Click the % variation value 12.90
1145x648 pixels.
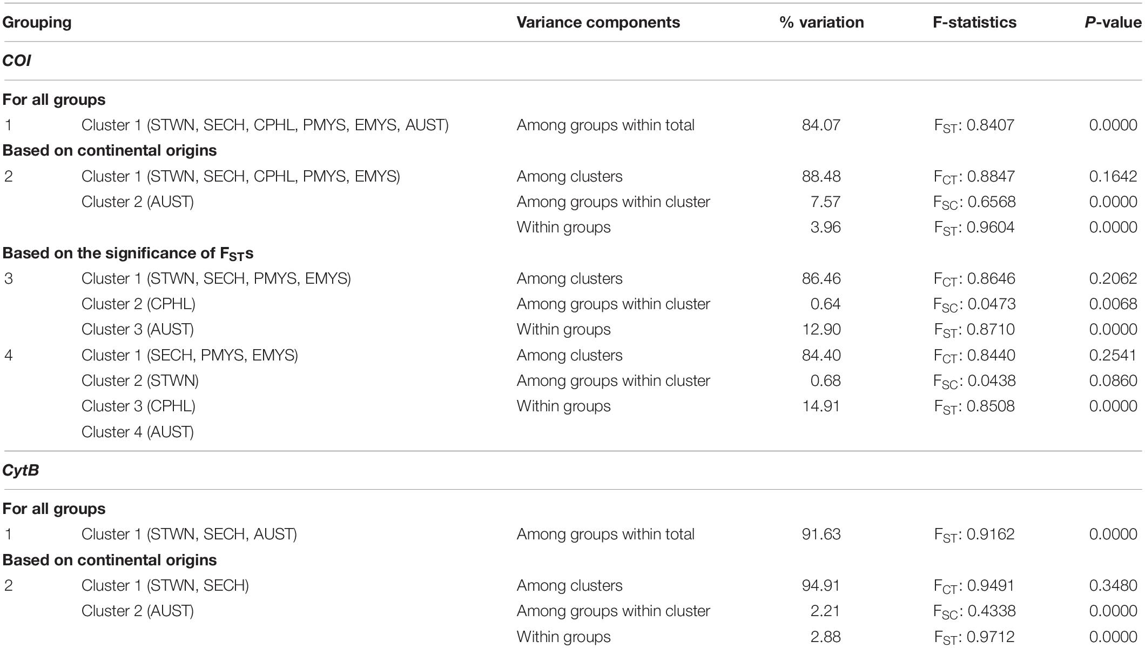(x=821, y=330)
